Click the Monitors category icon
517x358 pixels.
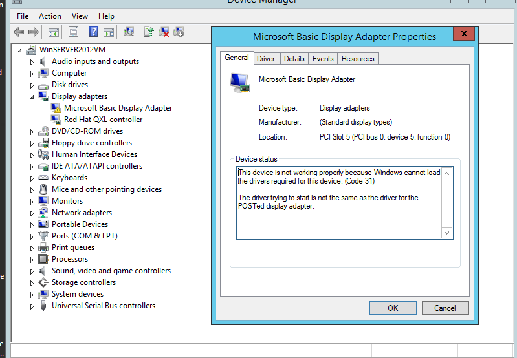[x=43, y=201]
